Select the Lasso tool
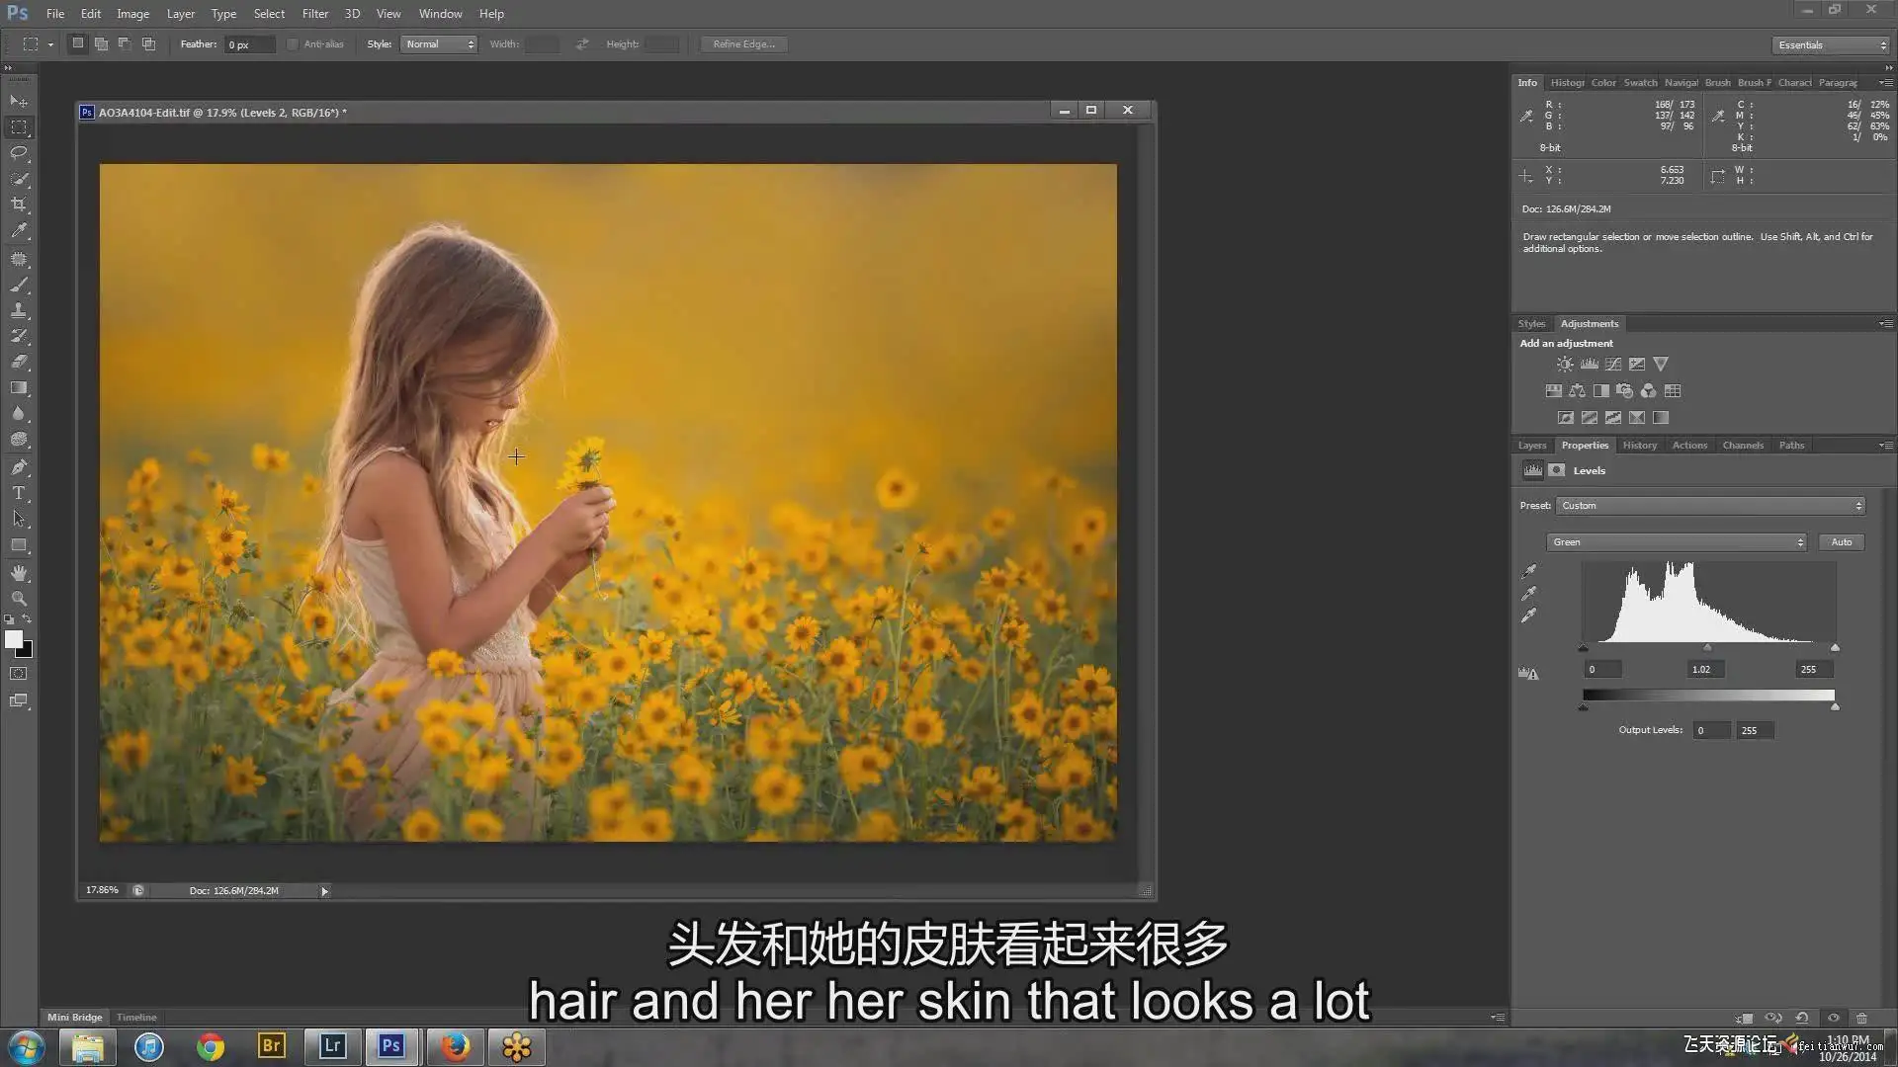 click(19, 152)
